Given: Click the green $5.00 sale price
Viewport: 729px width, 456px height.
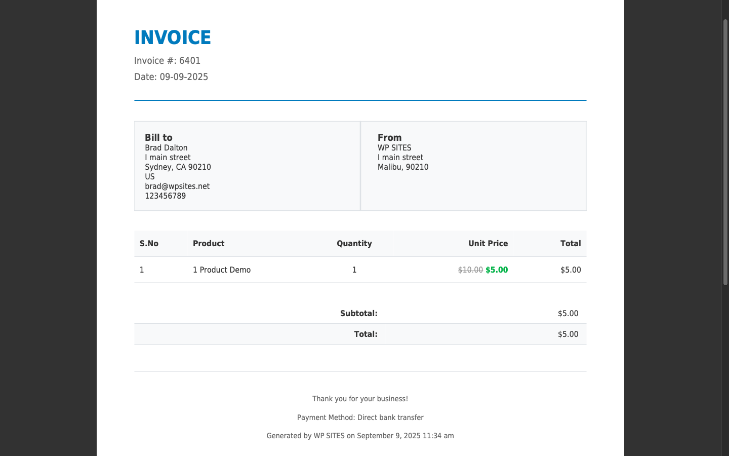Looking at the screenshot, I should 497,270.
